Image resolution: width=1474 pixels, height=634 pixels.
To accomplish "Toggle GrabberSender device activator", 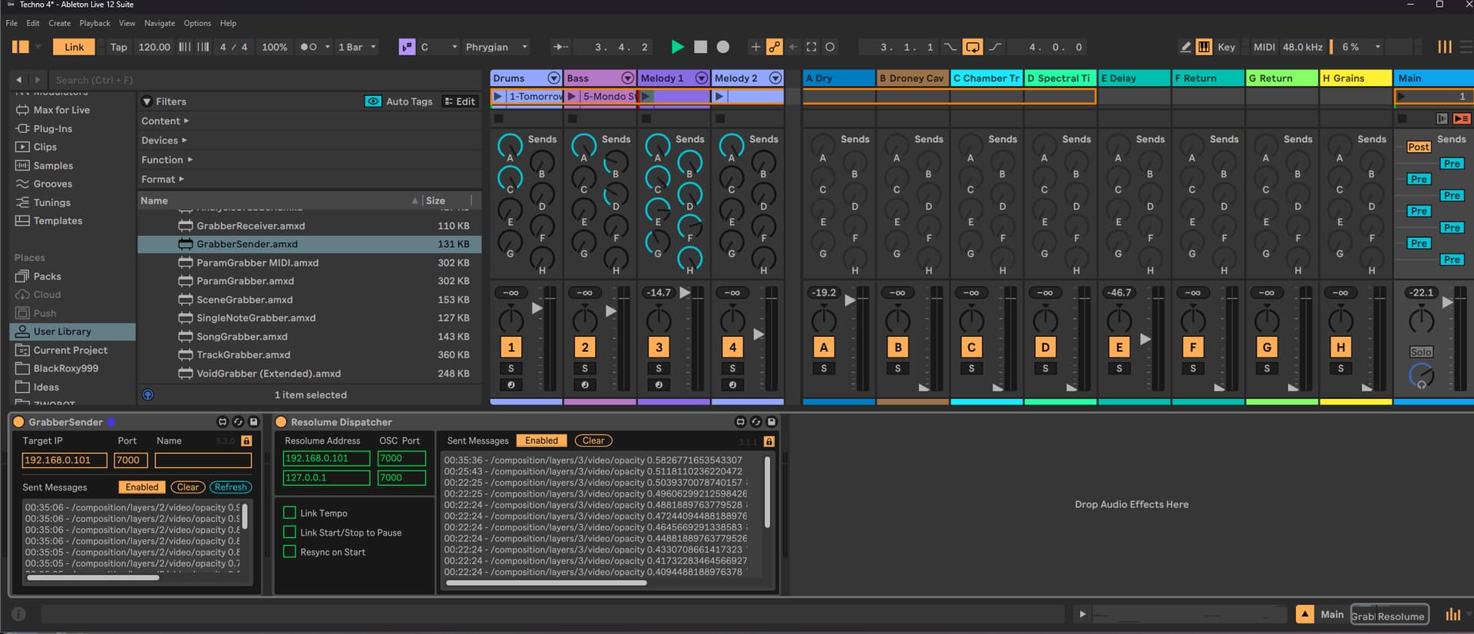I will [x=18, y=422].
